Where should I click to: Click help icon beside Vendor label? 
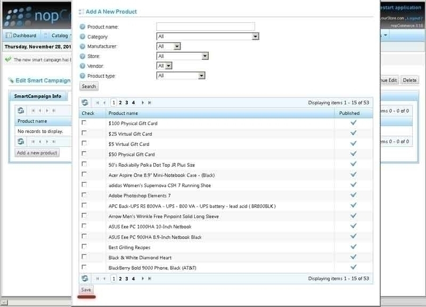83,66
